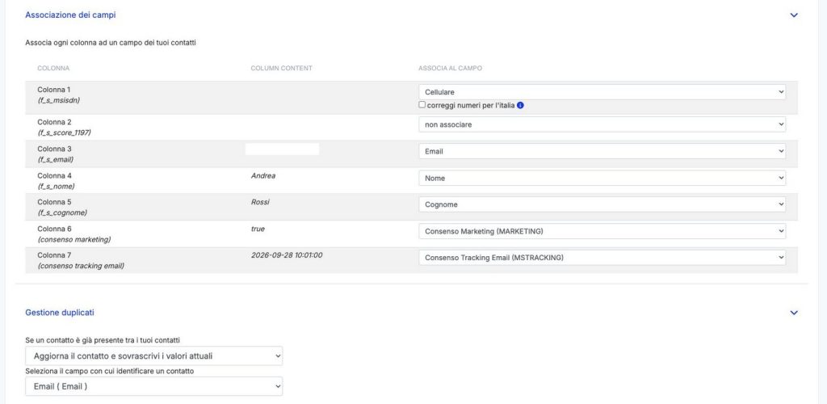Viewport: 827px width, 404px height.
Task: Click the true column content value
Action: pyautogui.click(x=258, y=229)
